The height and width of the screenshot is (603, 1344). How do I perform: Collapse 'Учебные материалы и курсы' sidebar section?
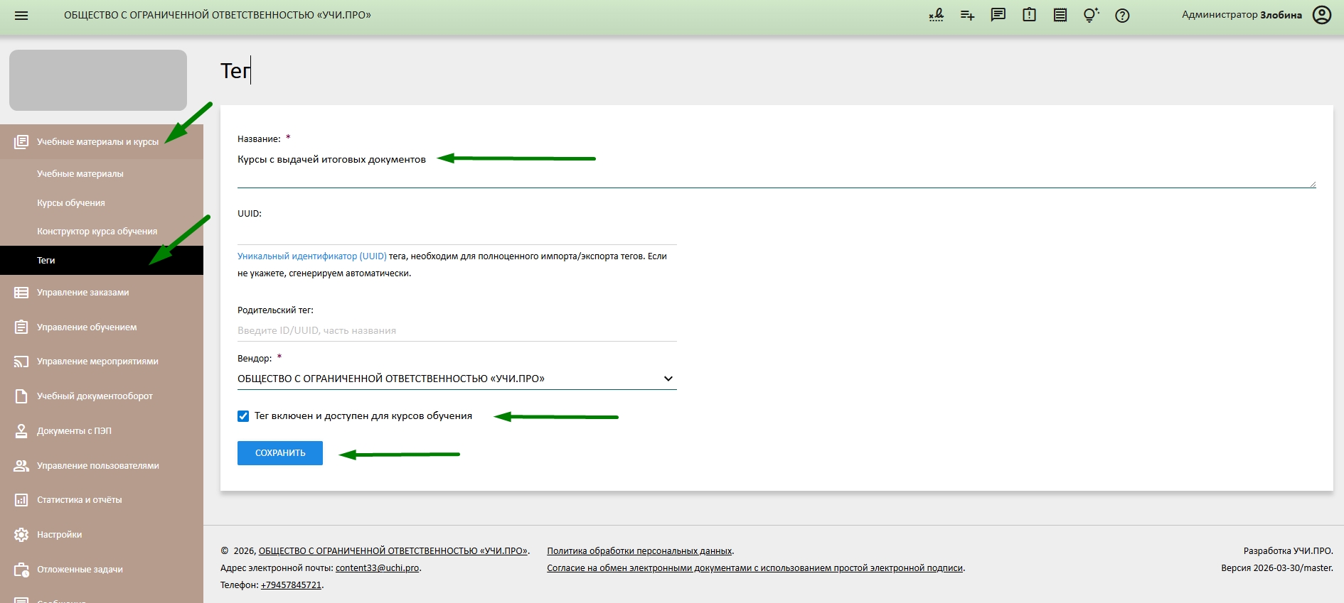(97, 142)
